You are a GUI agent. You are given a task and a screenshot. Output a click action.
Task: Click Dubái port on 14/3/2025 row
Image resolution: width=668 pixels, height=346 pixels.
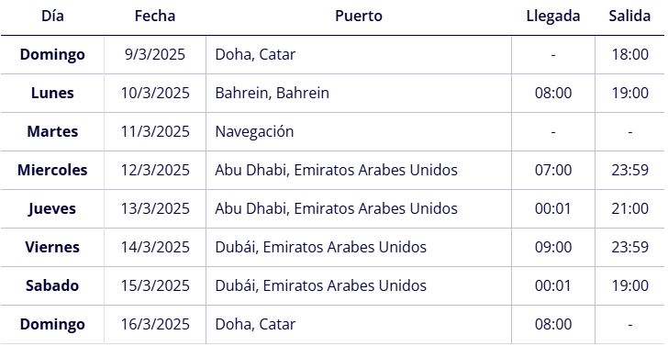tap(320, 247)
